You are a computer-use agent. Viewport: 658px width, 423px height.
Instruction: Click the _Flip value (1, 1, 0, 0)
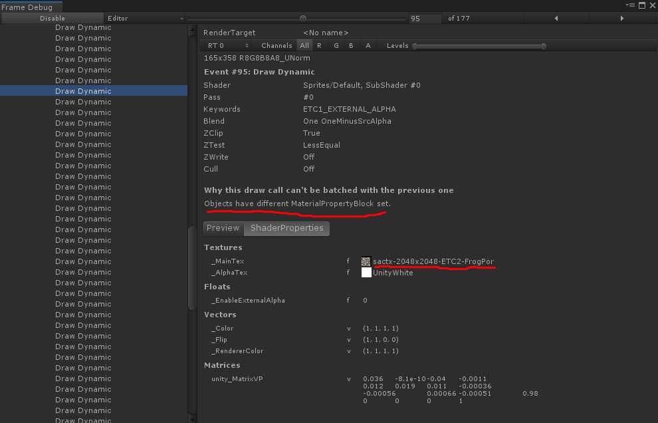point(381,340)
